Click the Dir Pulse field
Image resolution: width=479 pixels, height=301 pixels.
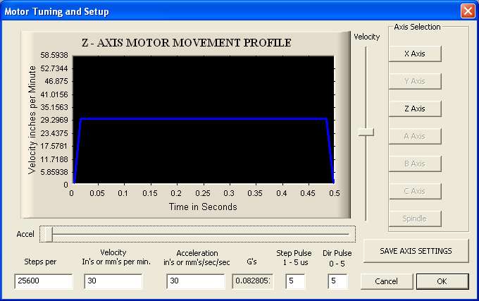coord(337,281)
